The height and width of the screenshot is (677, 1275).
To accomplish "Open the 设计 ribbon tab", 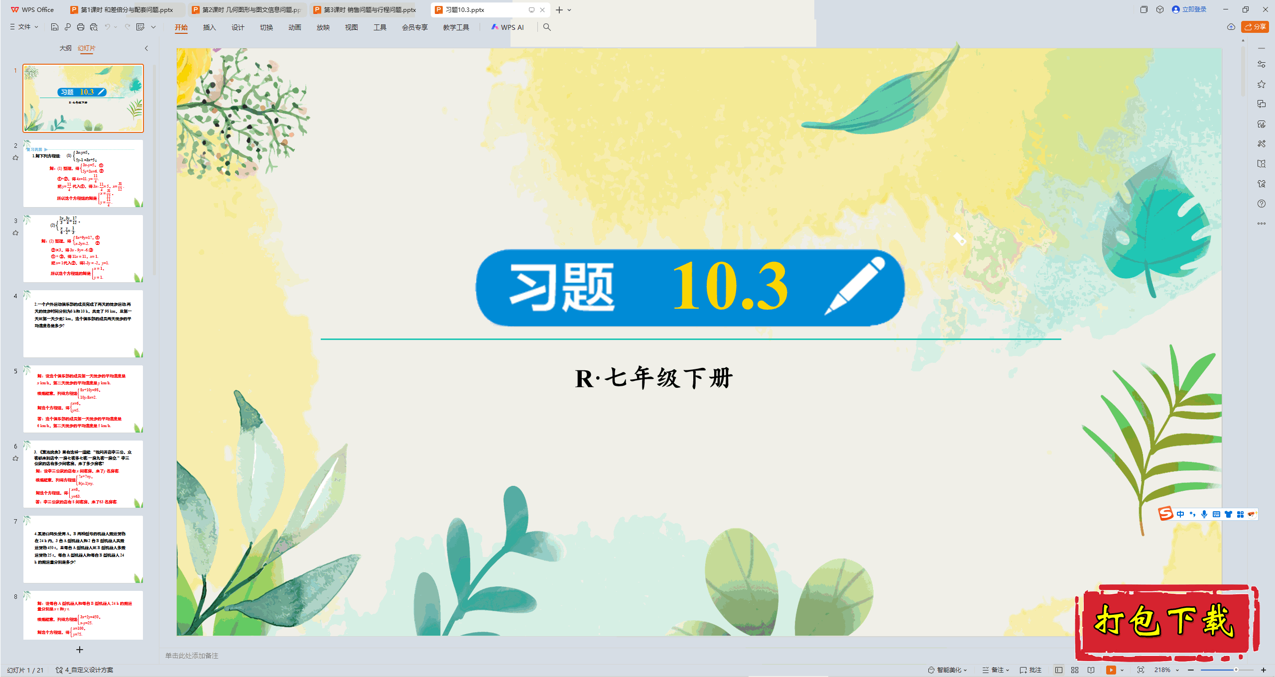I will [238, 27].
